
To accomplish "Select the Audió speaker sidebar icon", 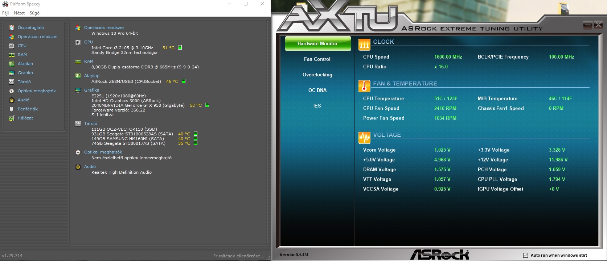I will point(12,100).
